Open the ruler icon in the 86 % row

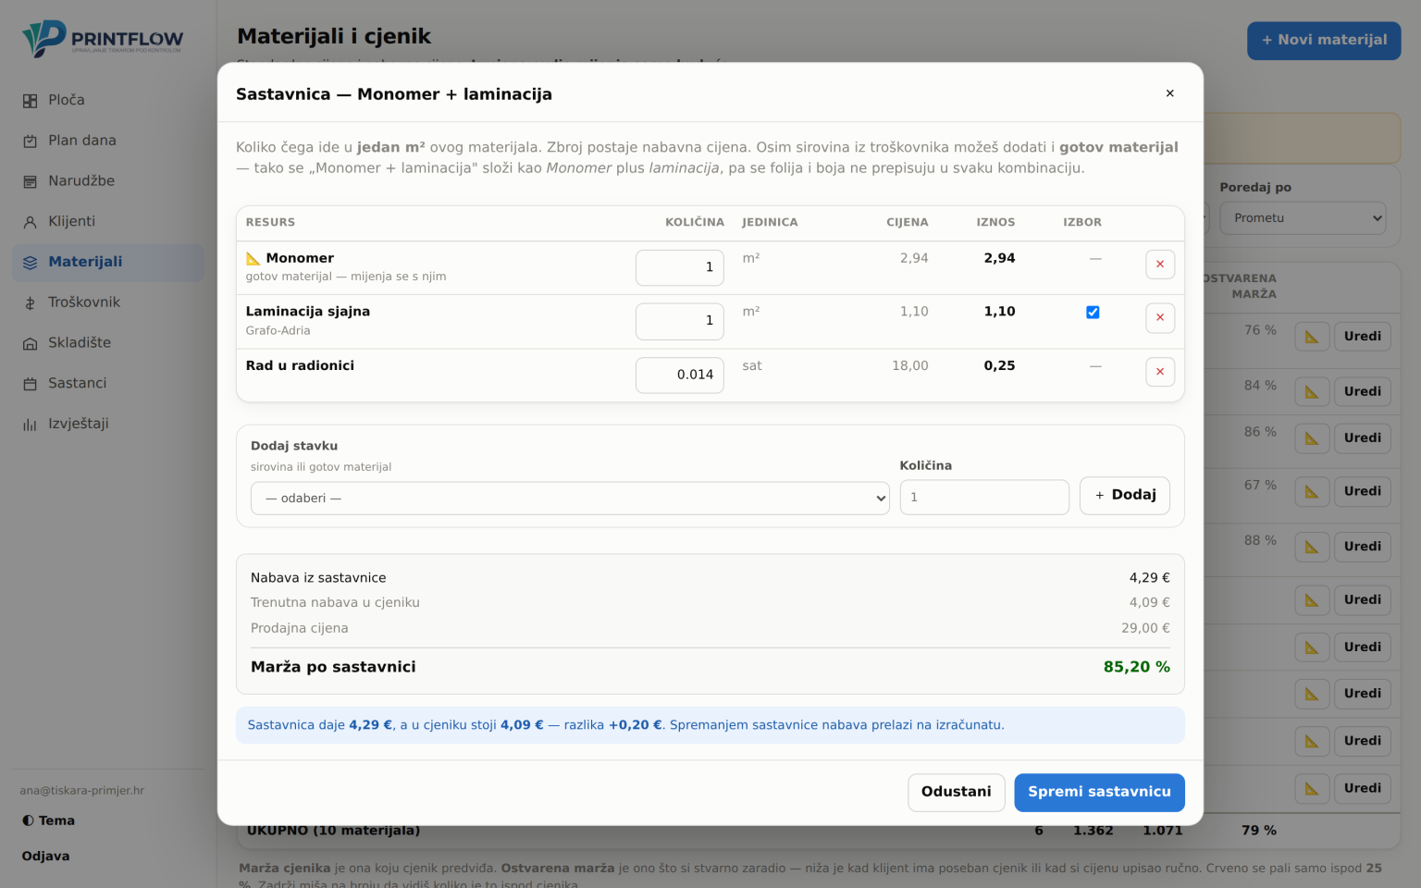point(1312,438)
